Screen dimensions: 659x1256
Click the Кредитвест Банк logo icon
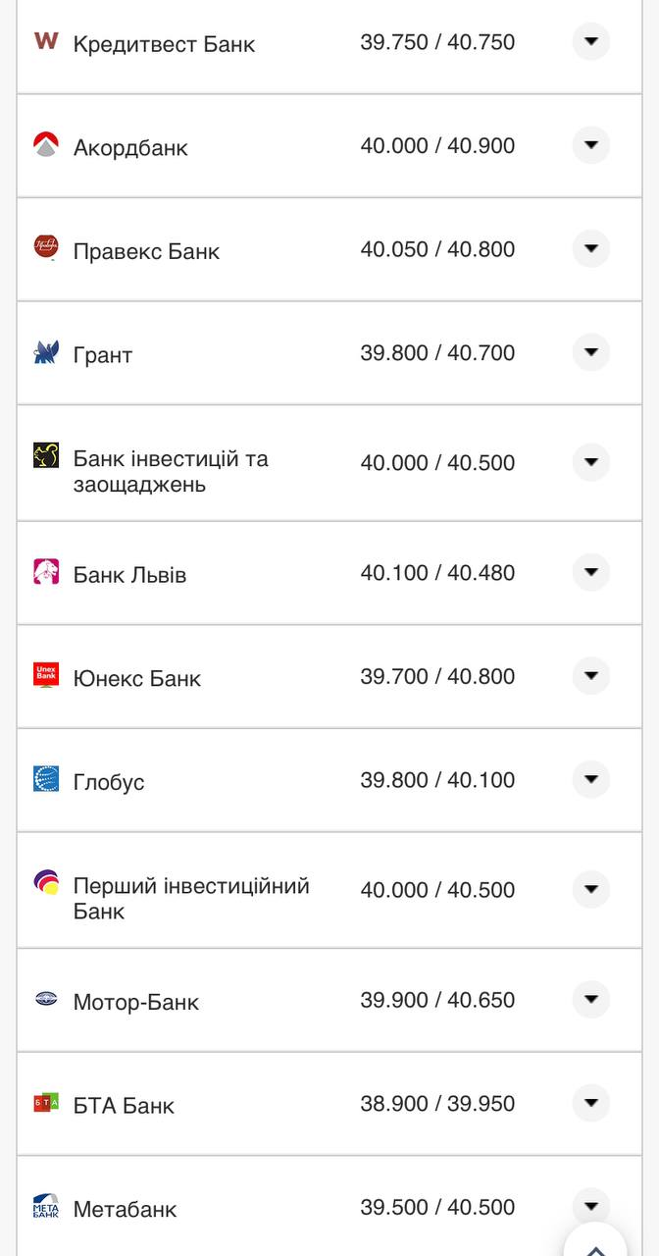(46, 41)
